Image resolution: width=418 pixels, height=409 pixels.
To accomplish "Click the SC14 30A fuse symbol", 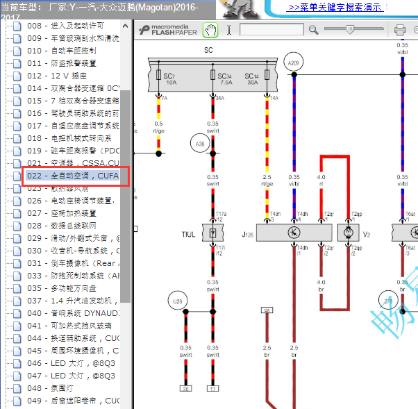I will pyautogui.click(x=267, y=75).
